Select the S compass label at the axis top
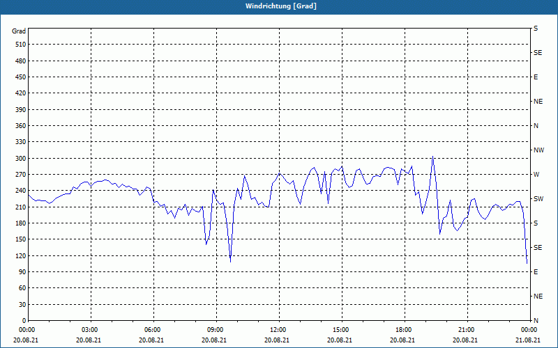The width and height of the screenshot is (558, 348). click(536, 29)
